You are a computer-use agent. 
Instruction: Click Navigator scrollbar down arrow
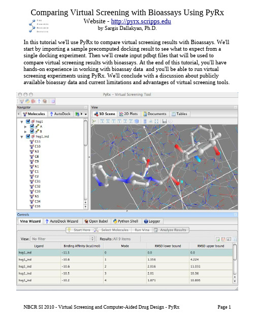[85, 206]
